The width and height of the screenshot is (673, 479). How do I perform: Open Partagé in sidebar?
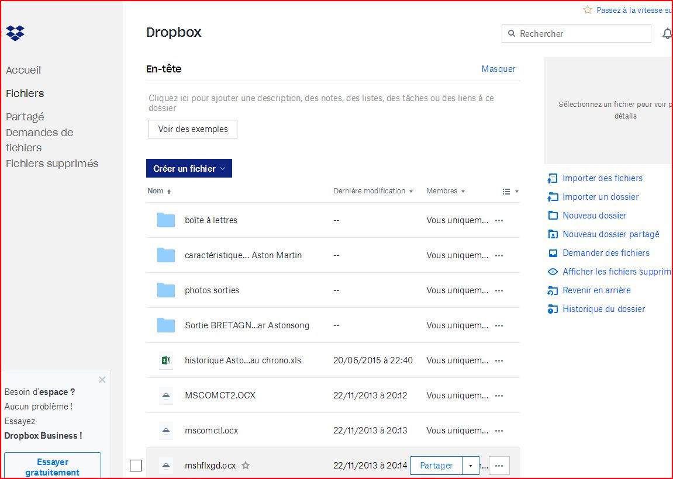[x=25, y=117]
